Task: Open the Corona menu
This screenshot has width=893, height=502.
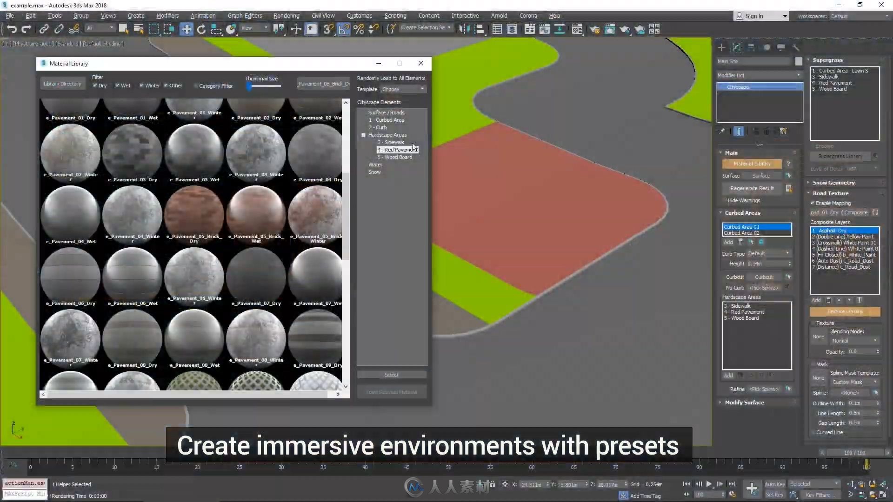Action: [528, 16]
